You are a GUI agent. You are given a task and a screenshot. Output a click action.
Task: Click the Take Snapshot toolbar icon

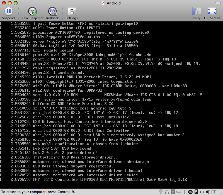32,11
